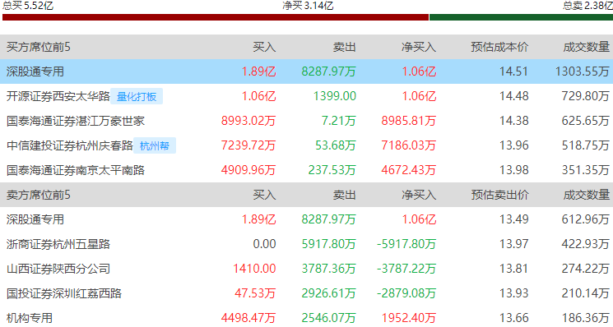This screenshot has width=613, height=327.
Task: Click the 612.96万 volume cell
Action: click(x=585, y=219)
